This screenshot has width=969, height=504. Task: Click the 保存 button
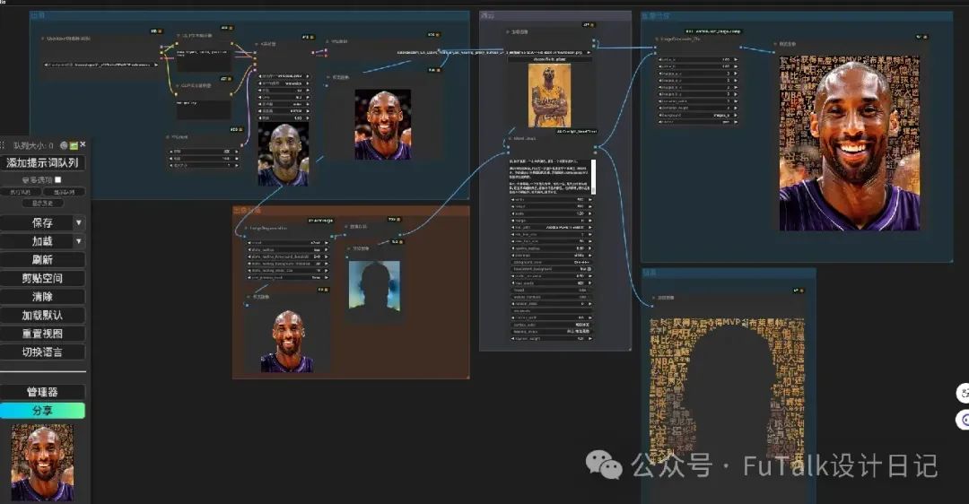click(x=37, y=222)
